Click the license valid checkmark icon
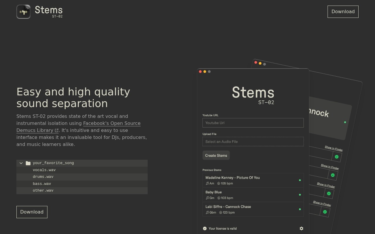This screenshot has width=375, height=234. pyautogui.click(x=205, y=228)
